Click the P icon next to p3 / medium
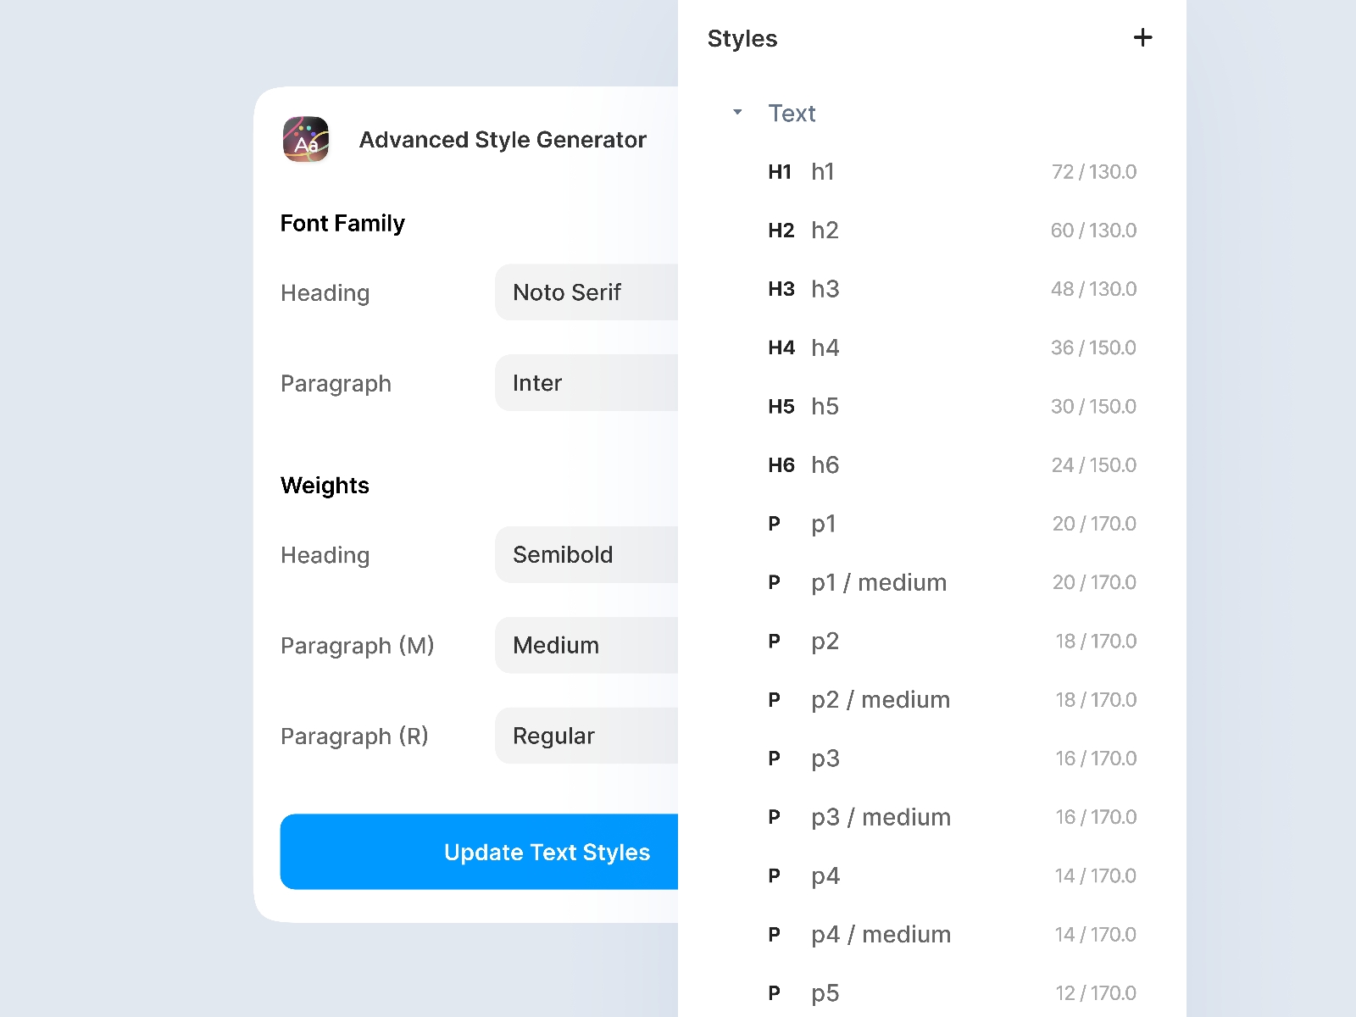The image size is (1356, 1017). (774, 817)
